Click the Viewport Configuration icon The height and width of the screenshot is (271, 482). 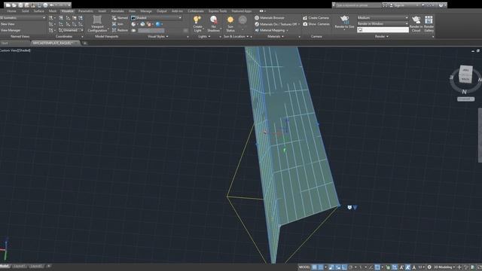pyautogui.click(x=97, y=20)
